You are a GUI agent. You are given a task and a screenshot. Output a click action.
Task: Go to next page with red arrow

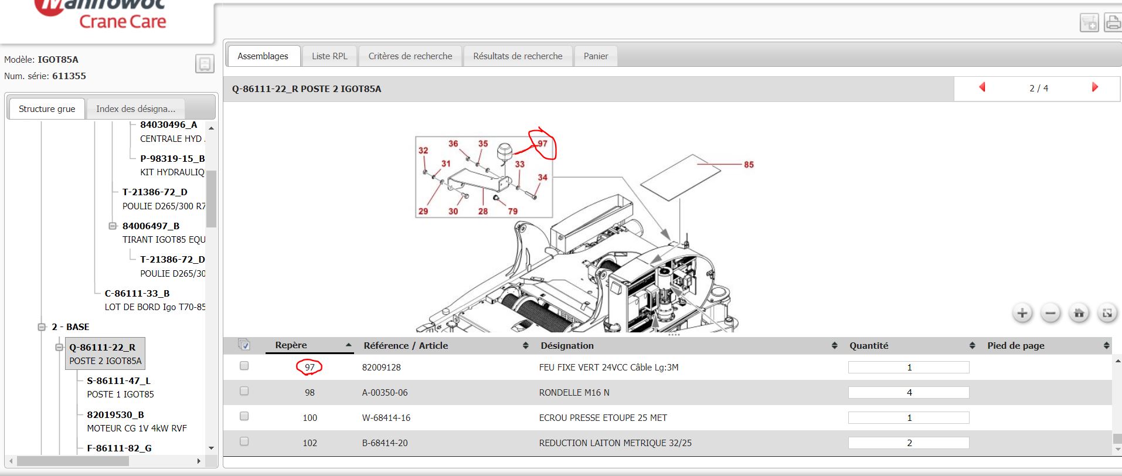[x=1094, y=87]
